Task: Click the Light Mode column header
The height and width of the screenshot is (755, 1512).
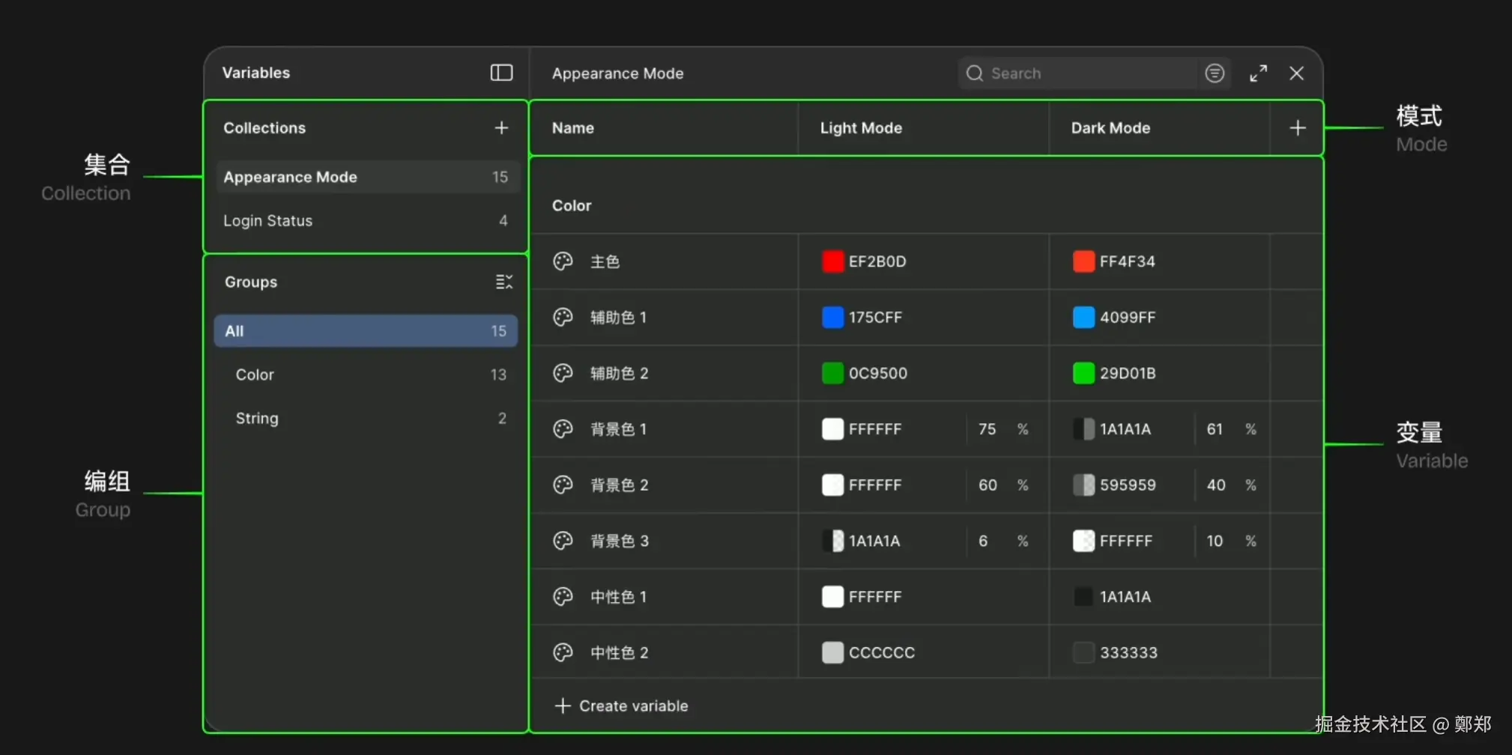Action: coord(861,128)
